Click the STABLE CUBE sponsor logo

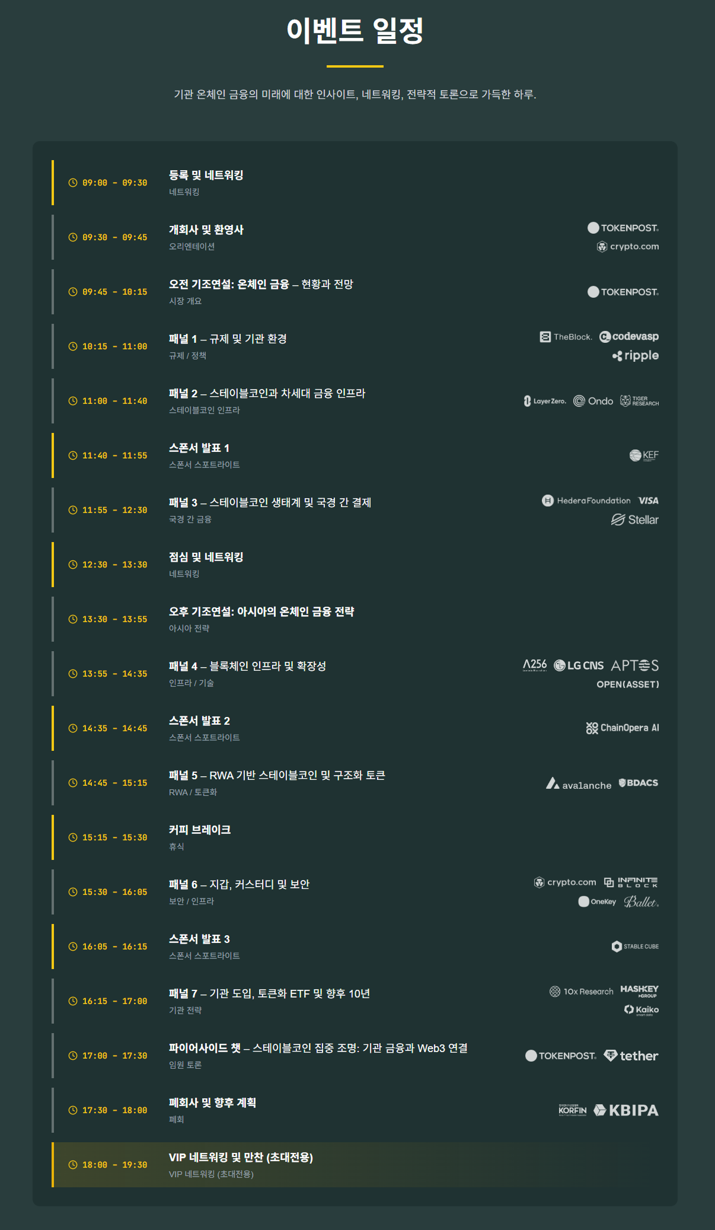635,947
